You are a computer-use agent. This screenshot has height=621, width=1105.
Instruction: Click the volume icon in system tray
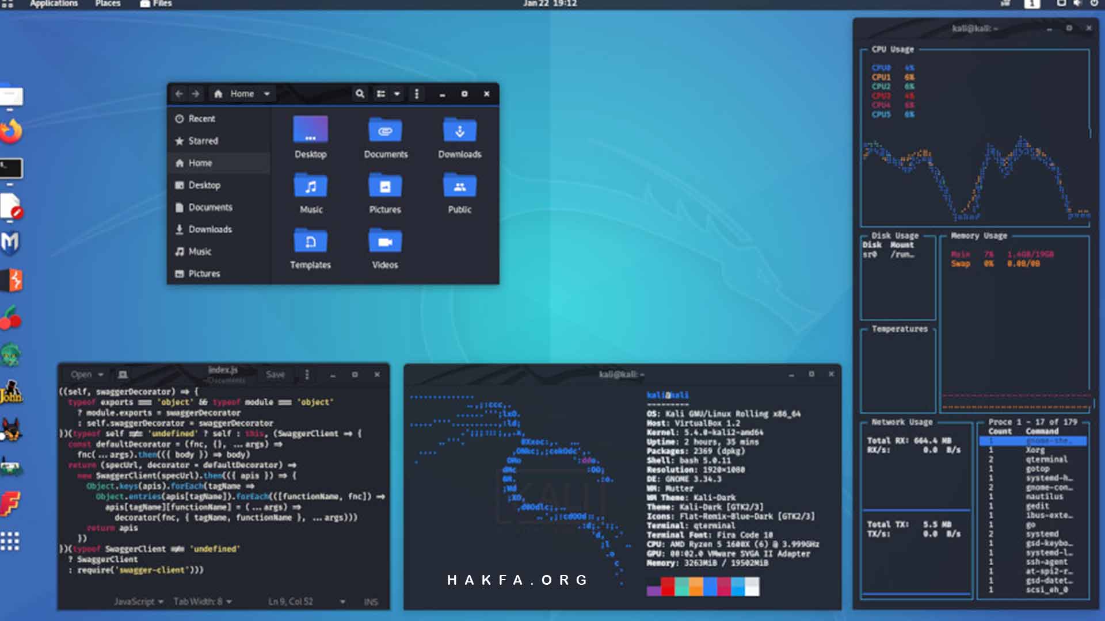tap(1077, 3)
